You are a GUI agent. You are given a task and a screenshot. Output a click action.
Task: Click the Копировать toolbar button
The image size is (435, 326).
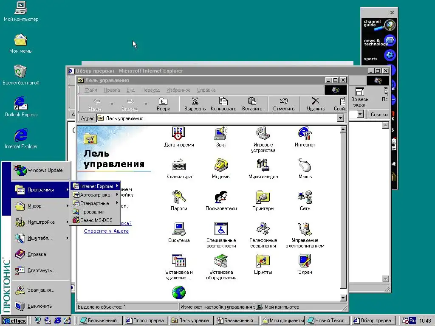(223, 104)
